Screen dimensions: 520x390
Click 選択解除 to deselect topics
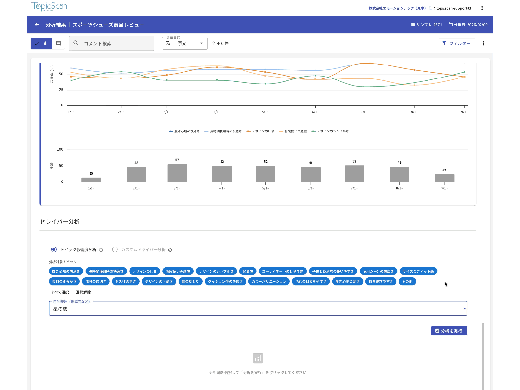click(x=83, y=292)
